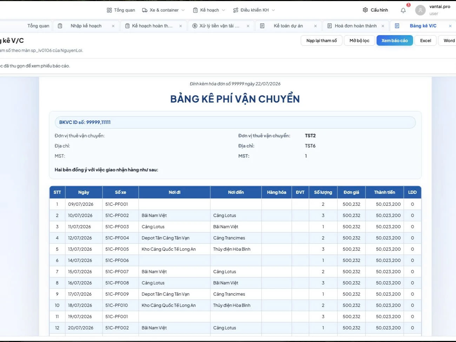Click the Số xe column header
The height and width of the screenshot is (342, 456).
(x=120, y=192)
